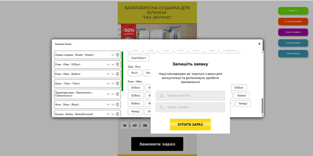Screen dimensions: 313x156
Task: Delete the H1Box1 block via trash icon
Action: (118, 64)
